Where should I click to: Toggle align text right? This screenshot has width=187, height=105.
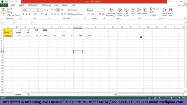click(x=58, y=14)
